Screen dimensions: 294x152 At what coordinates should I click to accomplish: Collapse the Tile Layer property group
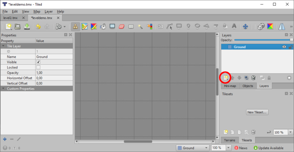(3, 46)
